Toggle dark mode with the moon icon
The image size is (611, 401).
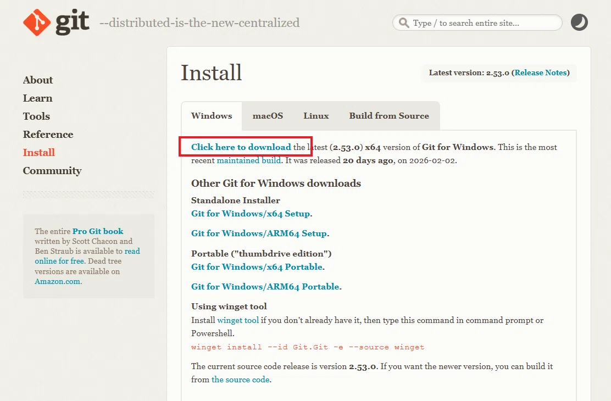coord(579,22)
